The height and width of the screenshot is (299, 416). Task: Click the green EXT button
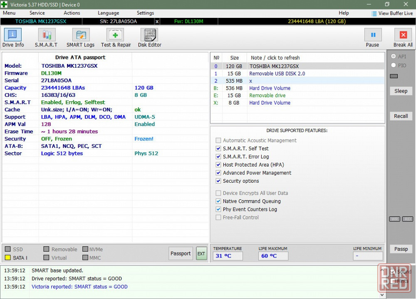pyautogui.click(x=201, y=253)
